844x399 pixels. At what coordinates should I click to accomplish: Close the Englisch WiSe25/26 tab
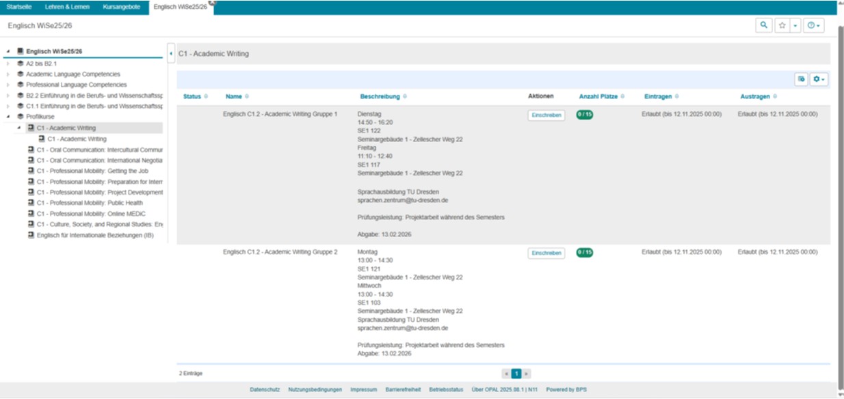click(212, 3)
